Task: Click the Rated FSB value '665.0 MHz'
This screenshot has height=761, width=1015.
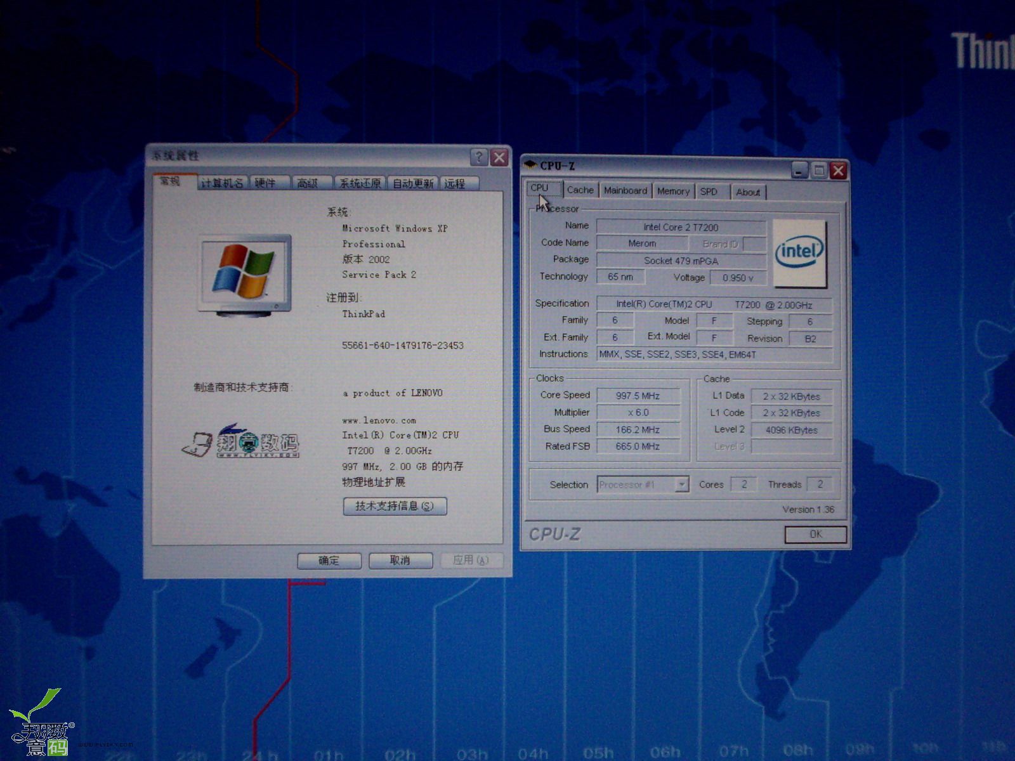Action: tap(638, 446)
